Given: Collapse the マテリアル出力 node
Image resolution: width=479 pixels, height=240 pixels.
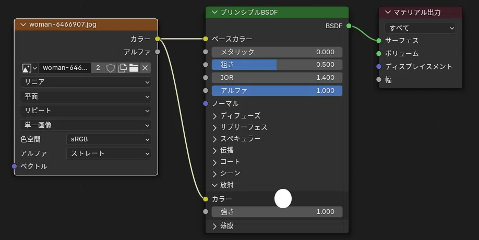Looking at the screenshot, I should 388,12.
